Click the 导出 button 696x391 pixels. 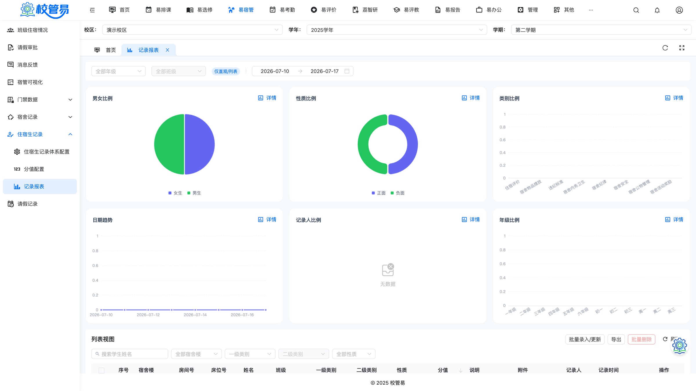(616, 339)
